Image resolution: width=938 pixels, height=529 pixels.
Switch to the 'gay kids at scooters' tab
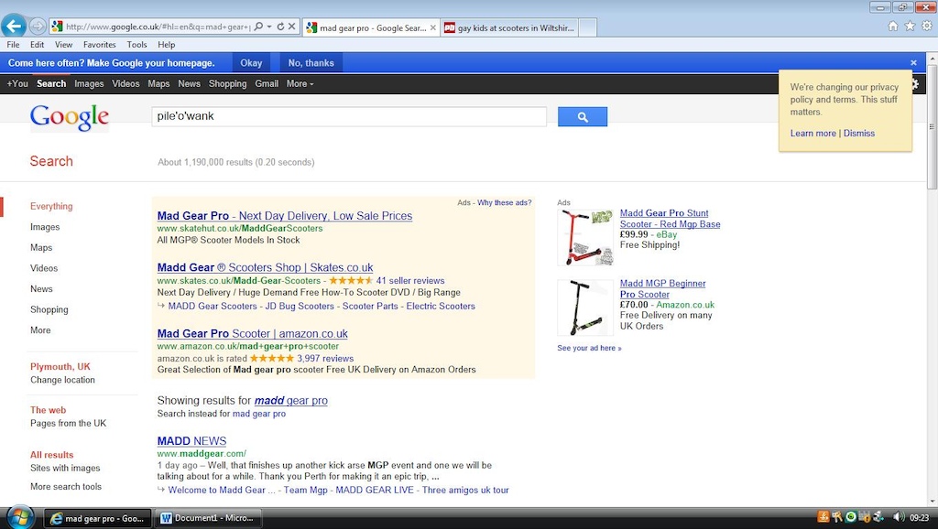[509, 27]
